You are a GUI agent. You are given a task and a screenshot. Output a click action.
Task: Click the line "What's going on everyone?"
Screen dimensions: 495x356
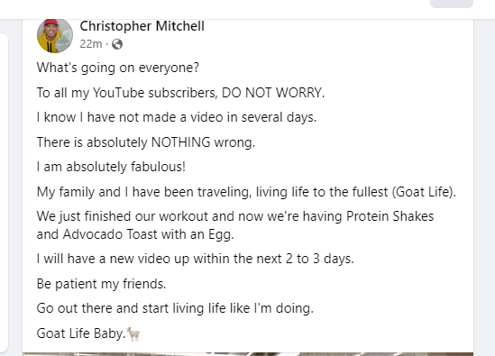click(118, 68)
